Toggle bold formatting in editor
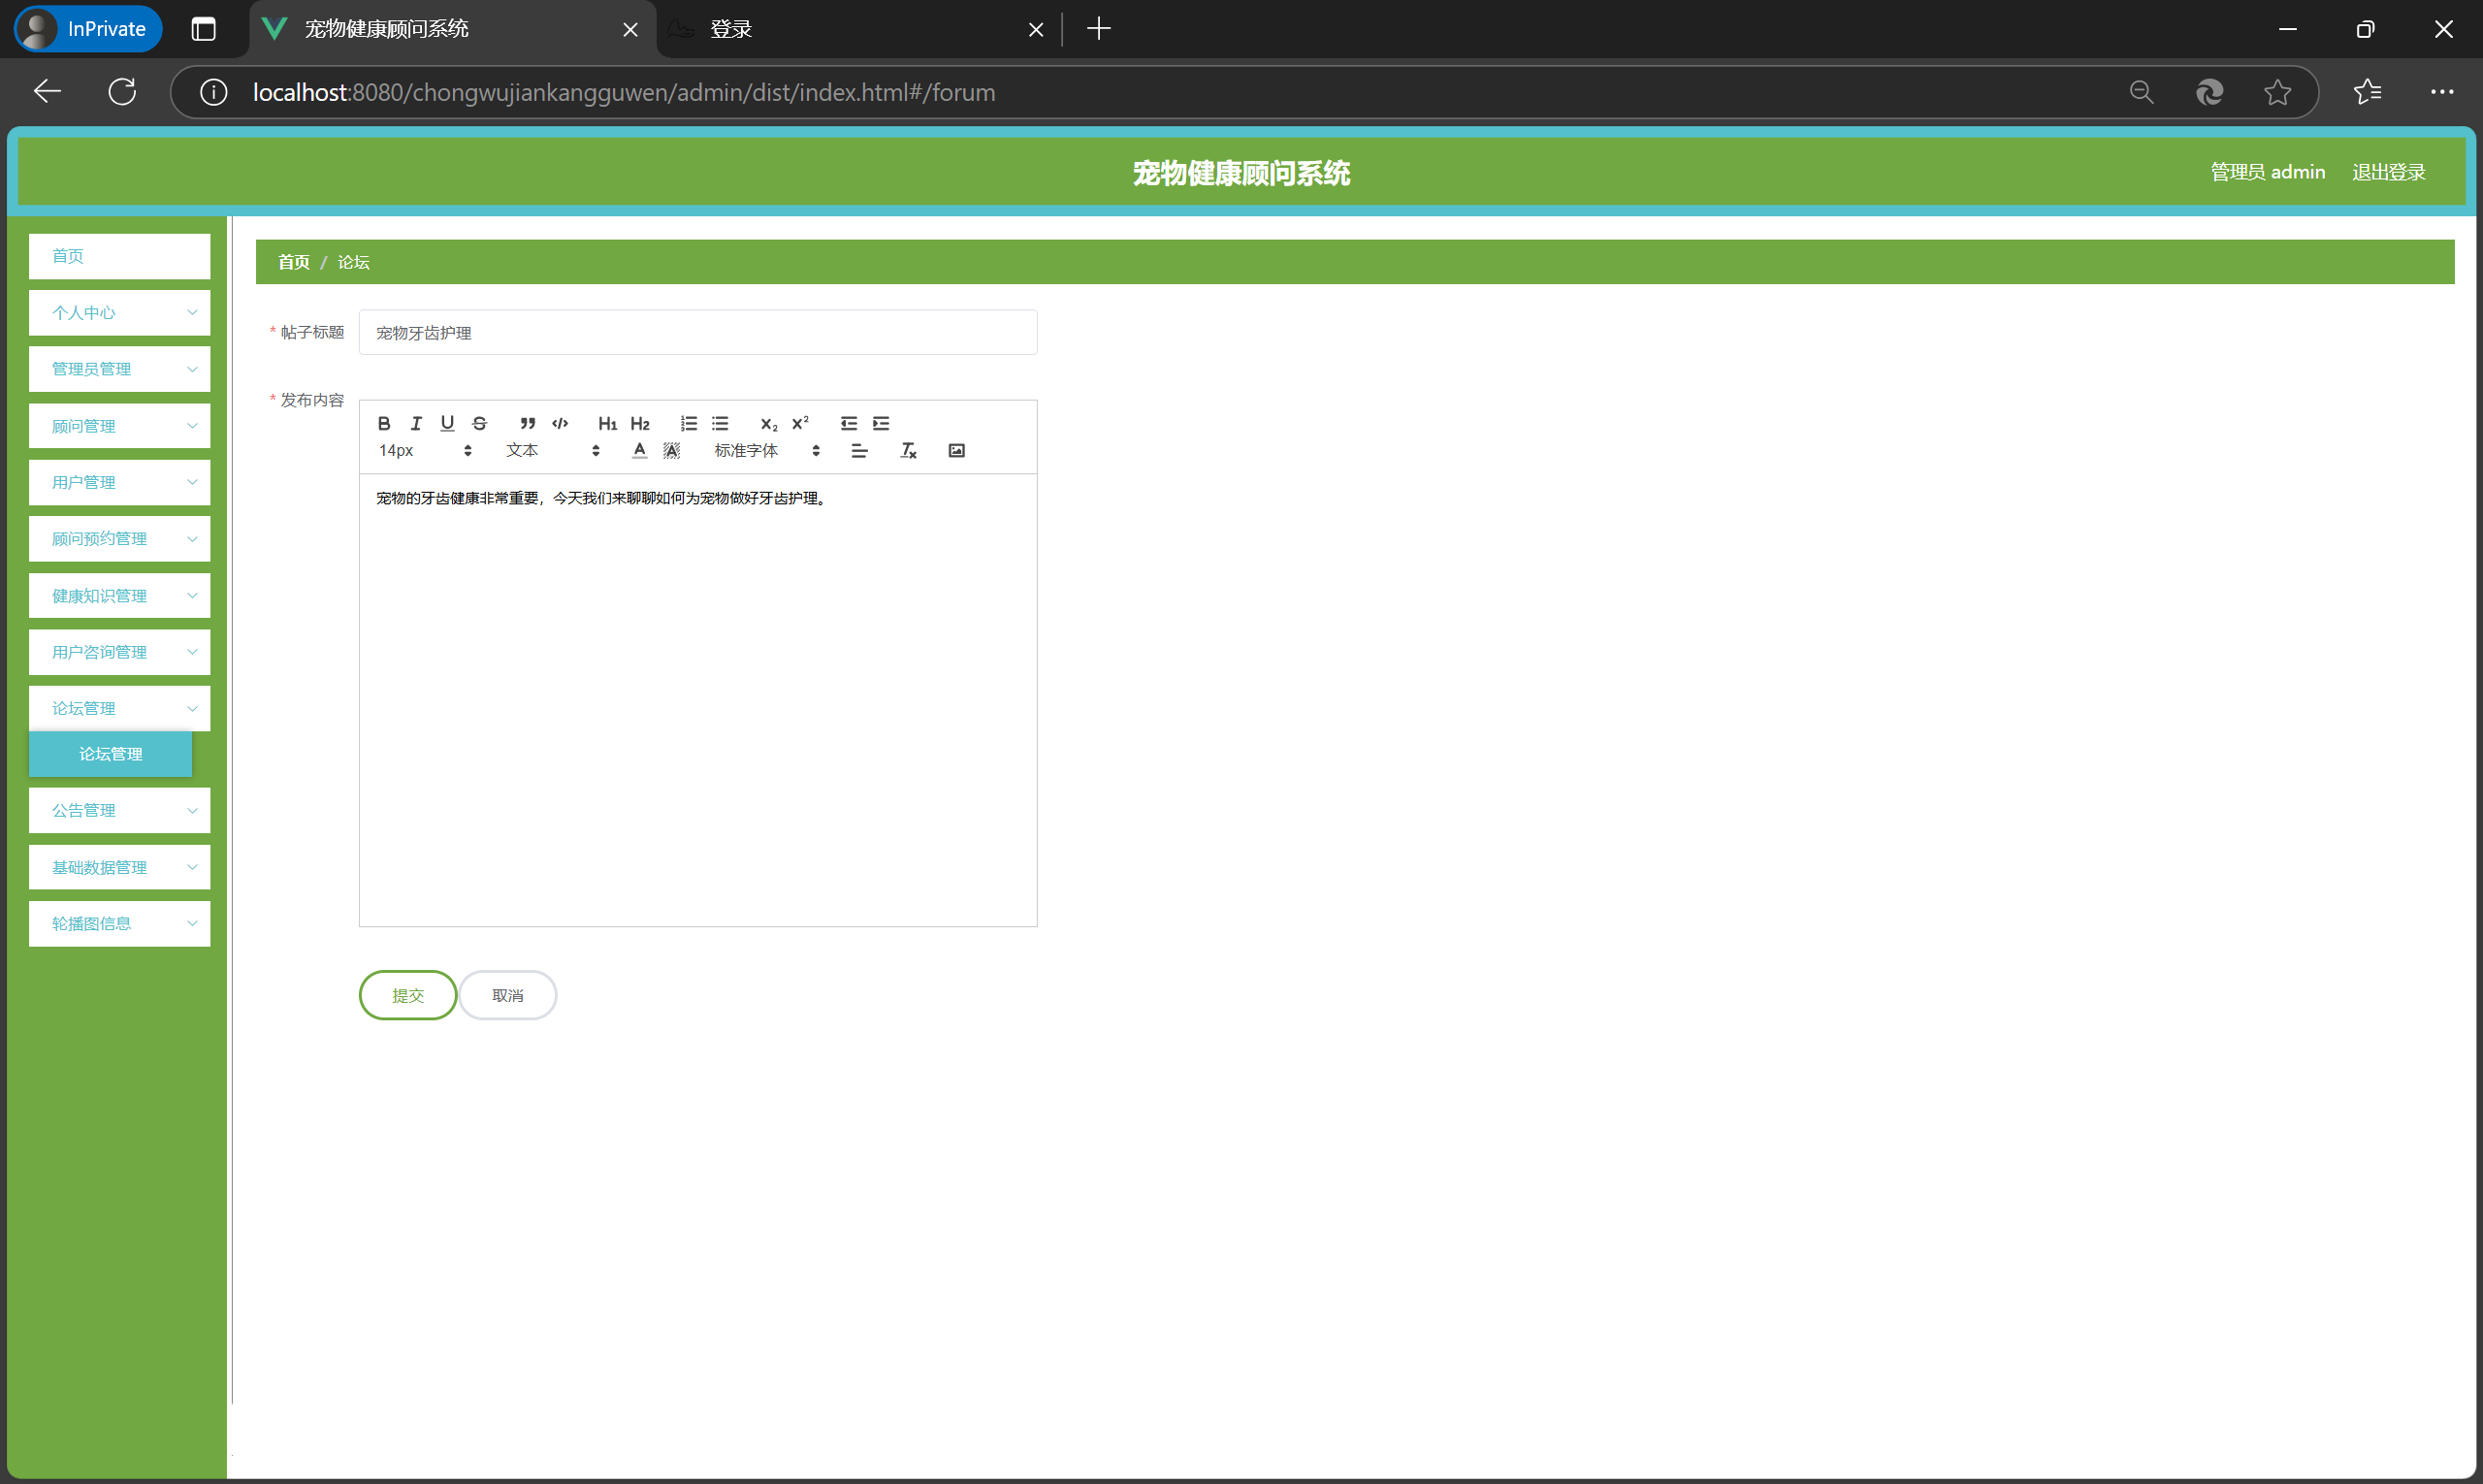 pyautogui.click(x=384, y=423)
